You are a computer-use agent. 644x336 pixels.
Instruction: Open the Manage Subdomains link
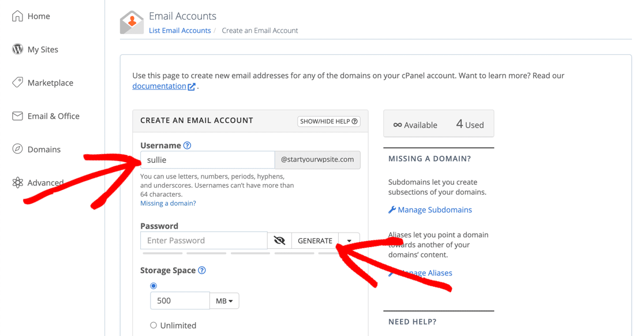pos(435,210)
